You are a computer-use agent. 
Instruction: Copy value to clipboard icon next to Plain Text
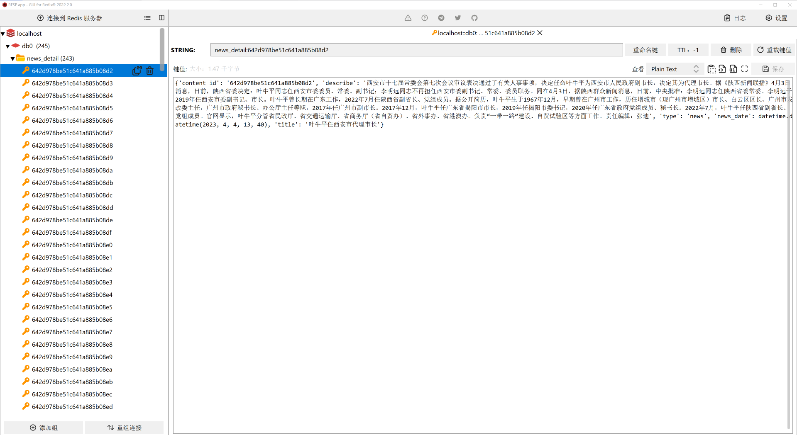point(711,69)
